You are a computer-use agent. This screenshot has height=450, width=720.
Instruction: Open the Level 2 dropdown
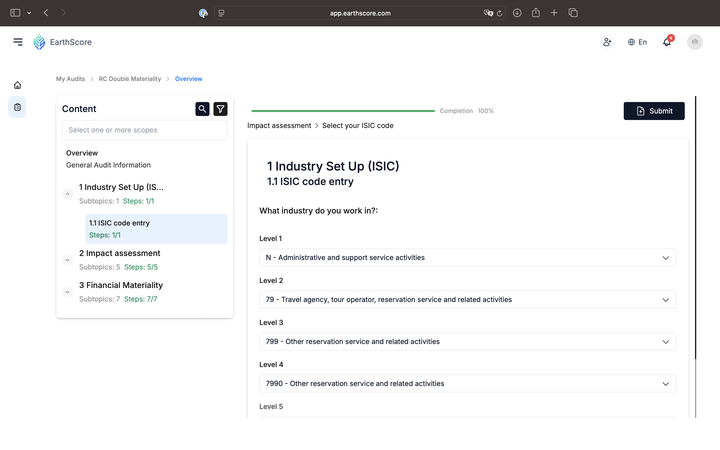(468, 299)
